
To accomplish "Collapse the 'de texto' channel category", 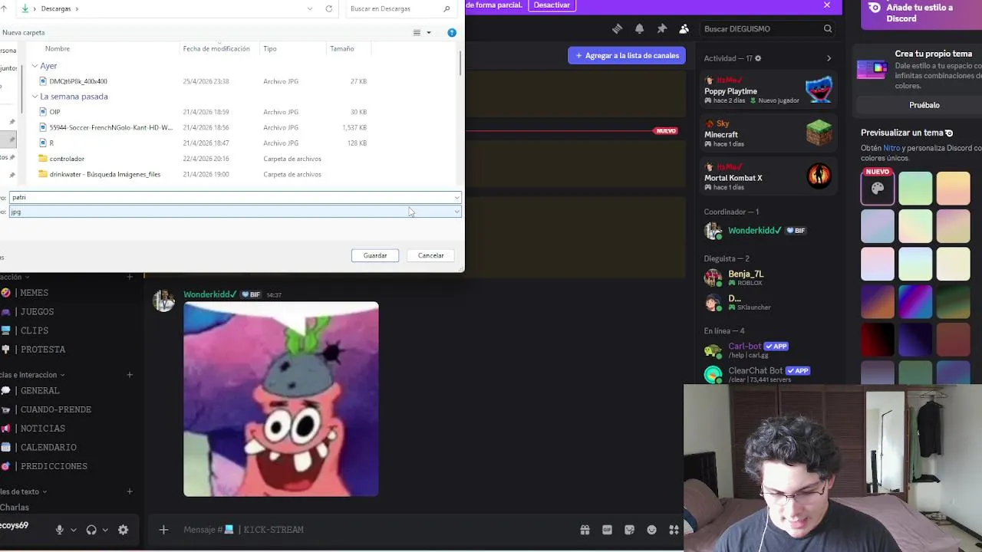I will pyautogui.click(x=24, y=491).
